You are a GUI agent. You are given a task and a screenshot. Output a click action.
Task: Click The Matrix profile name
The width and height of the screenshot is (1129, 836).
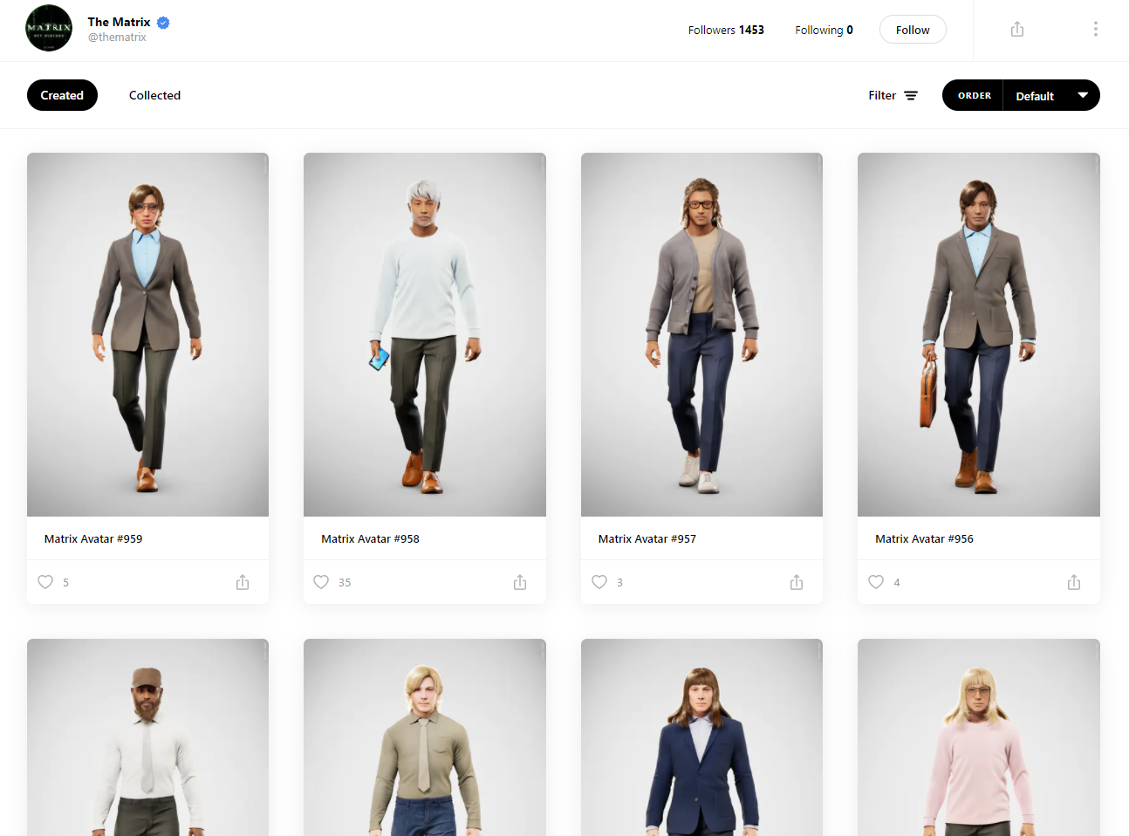click(119, 22)
